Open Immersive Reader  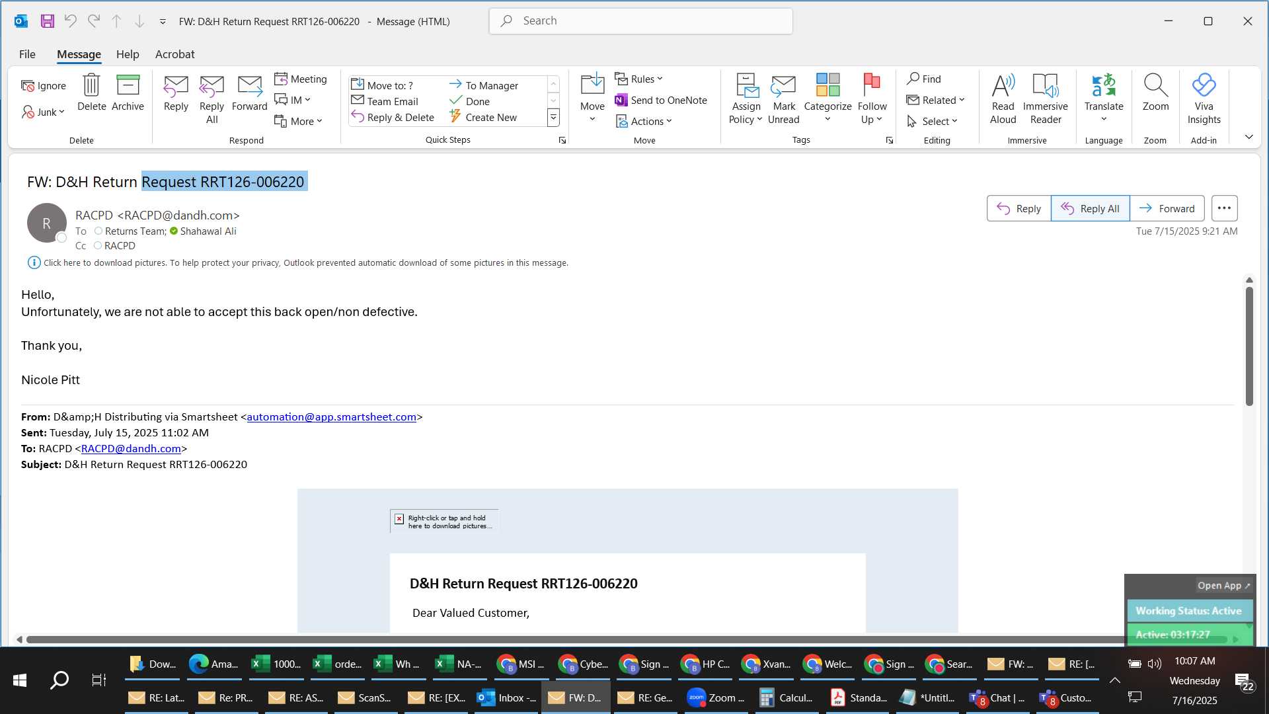tap(1045, 99)
